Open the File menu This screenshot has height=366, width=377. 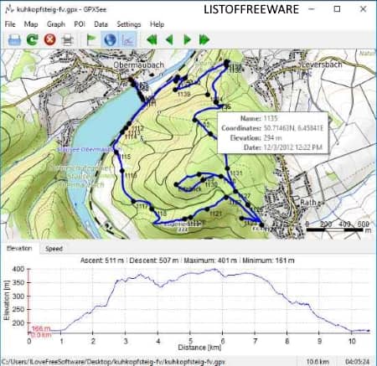point(10,24)
